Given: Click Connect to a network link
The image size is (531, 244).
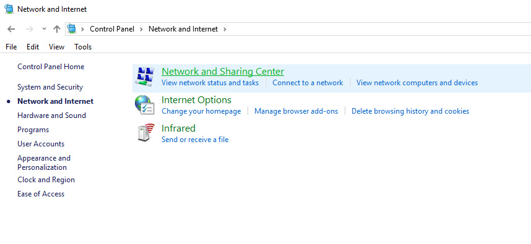Looking at the screenshot, I should point(308,83).
